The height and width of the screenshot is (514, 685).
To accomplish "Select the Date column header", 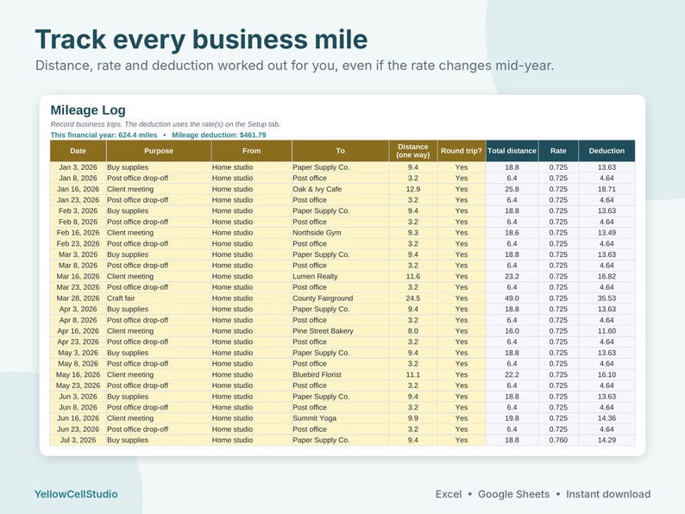I will (79, 151).
